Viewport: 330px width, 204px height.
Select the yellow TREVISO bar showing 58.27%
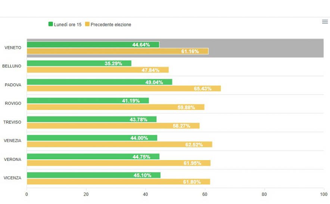113,126
